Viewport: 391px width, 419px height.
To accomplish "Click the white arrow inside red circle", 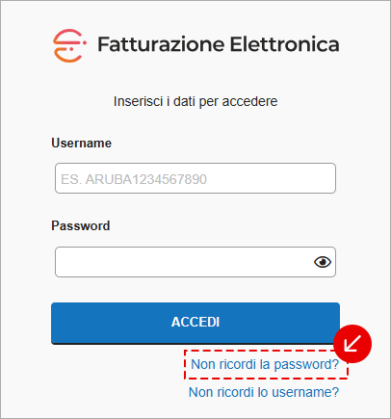I will pos(352,344).
